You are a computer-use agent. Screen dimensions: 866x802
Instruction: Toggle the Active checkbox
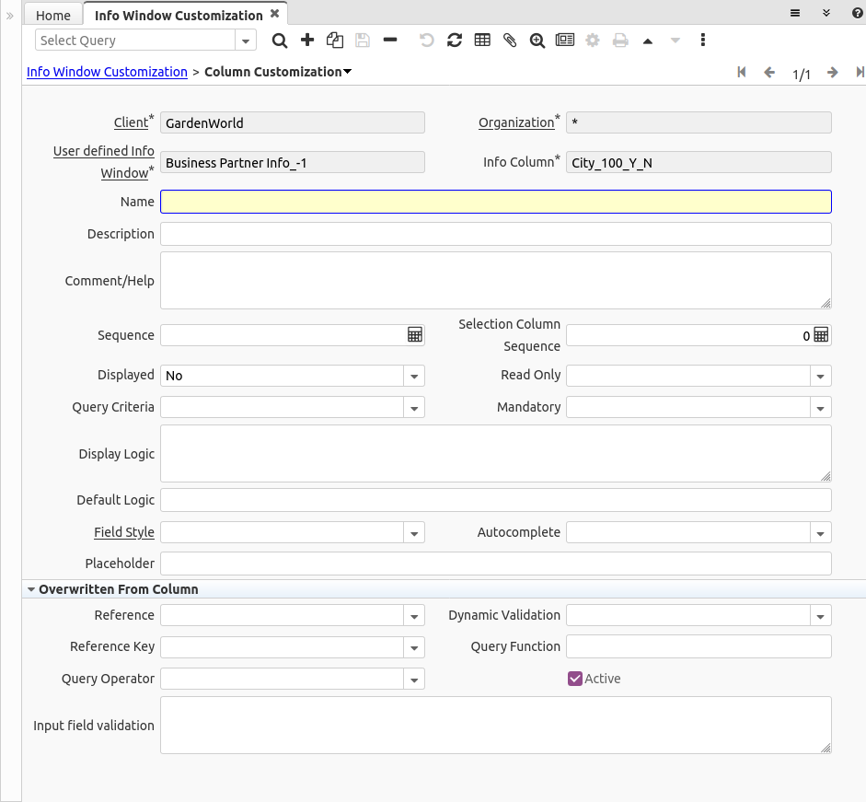point(575,679)
